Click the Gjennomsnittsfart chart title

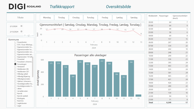[90, 25]
